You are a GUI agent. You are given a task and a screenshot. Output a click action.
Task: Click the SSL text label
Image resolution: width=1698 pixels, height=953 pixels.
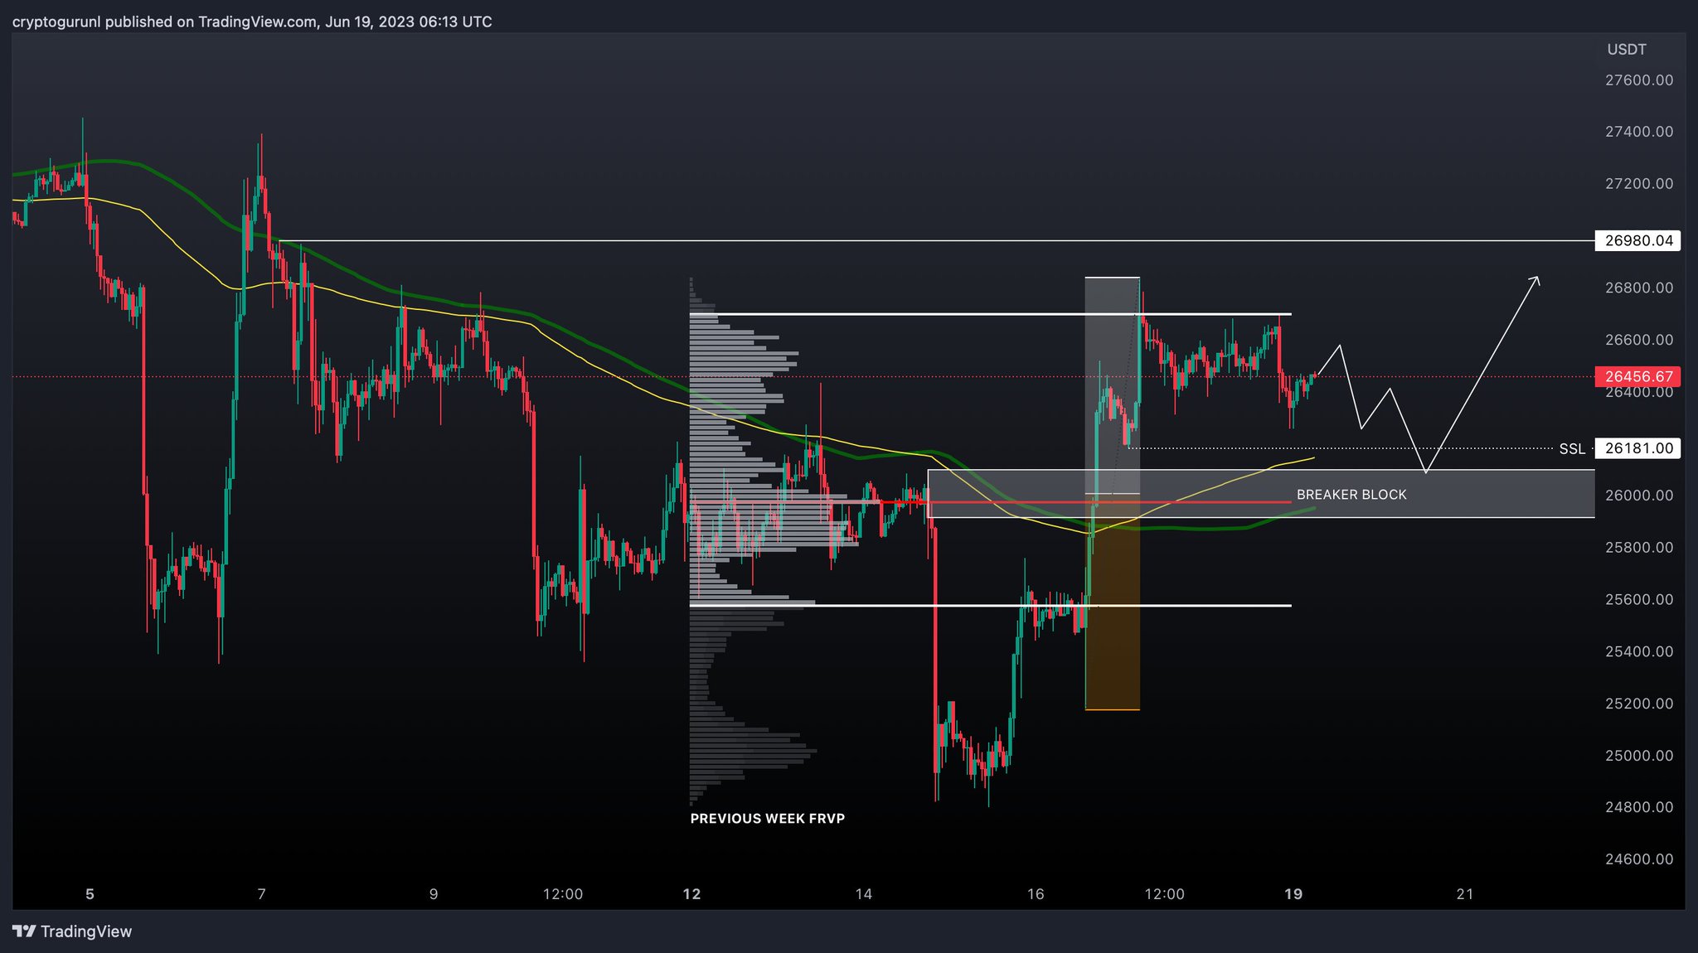pos(1572,449)
